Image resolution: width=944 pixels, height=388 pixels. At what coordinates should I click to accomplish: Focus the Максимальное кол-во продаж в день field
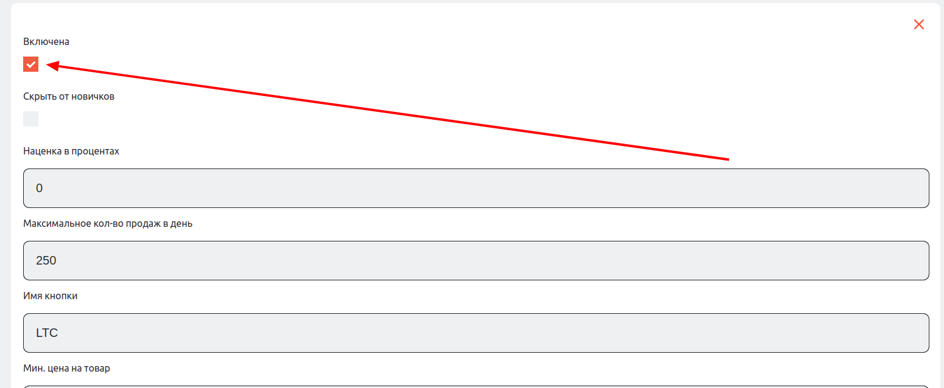point(476,260)
